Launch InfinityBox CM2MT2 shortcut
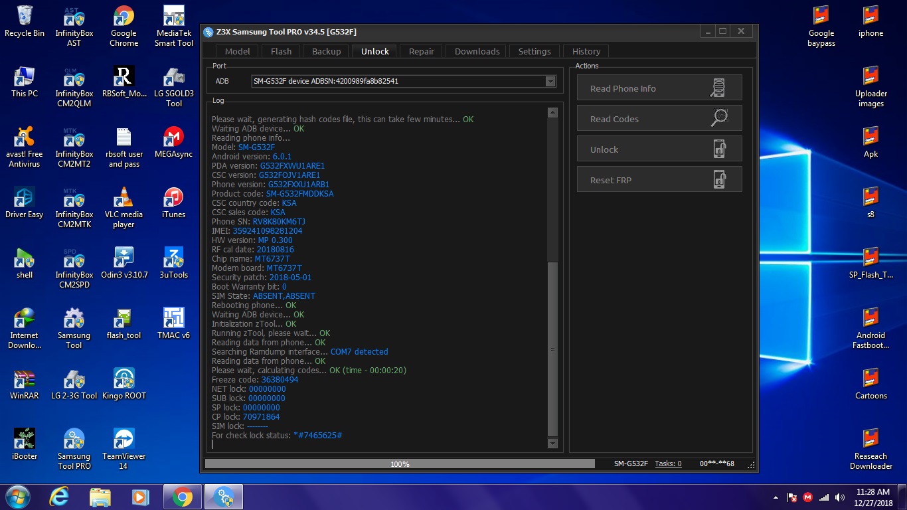 pos(74,147)
